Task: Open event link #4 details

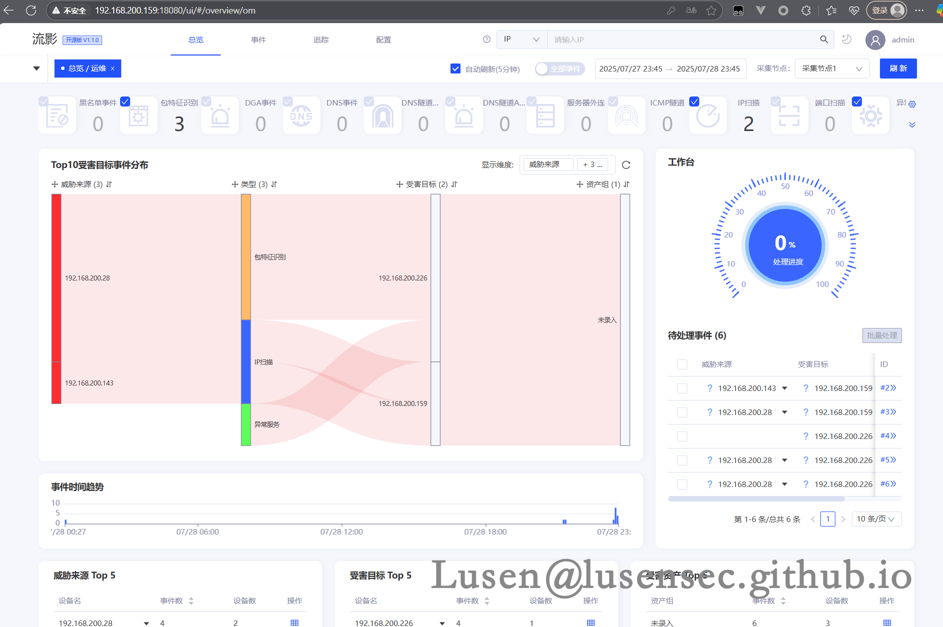Action: pyautogui.click(x=888, y=436)
